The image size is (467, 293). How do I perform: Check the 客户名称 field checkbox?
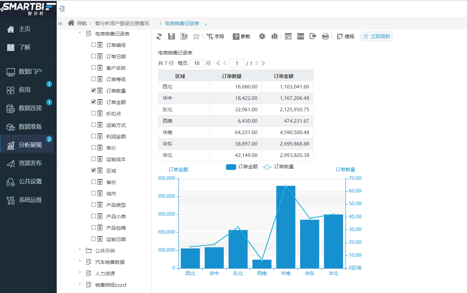94,68
